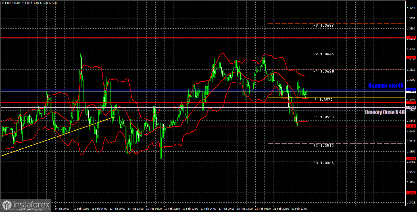Click the 1.3500 price axis value
This screenshot has height=212, width=417.
pos(411,151)
